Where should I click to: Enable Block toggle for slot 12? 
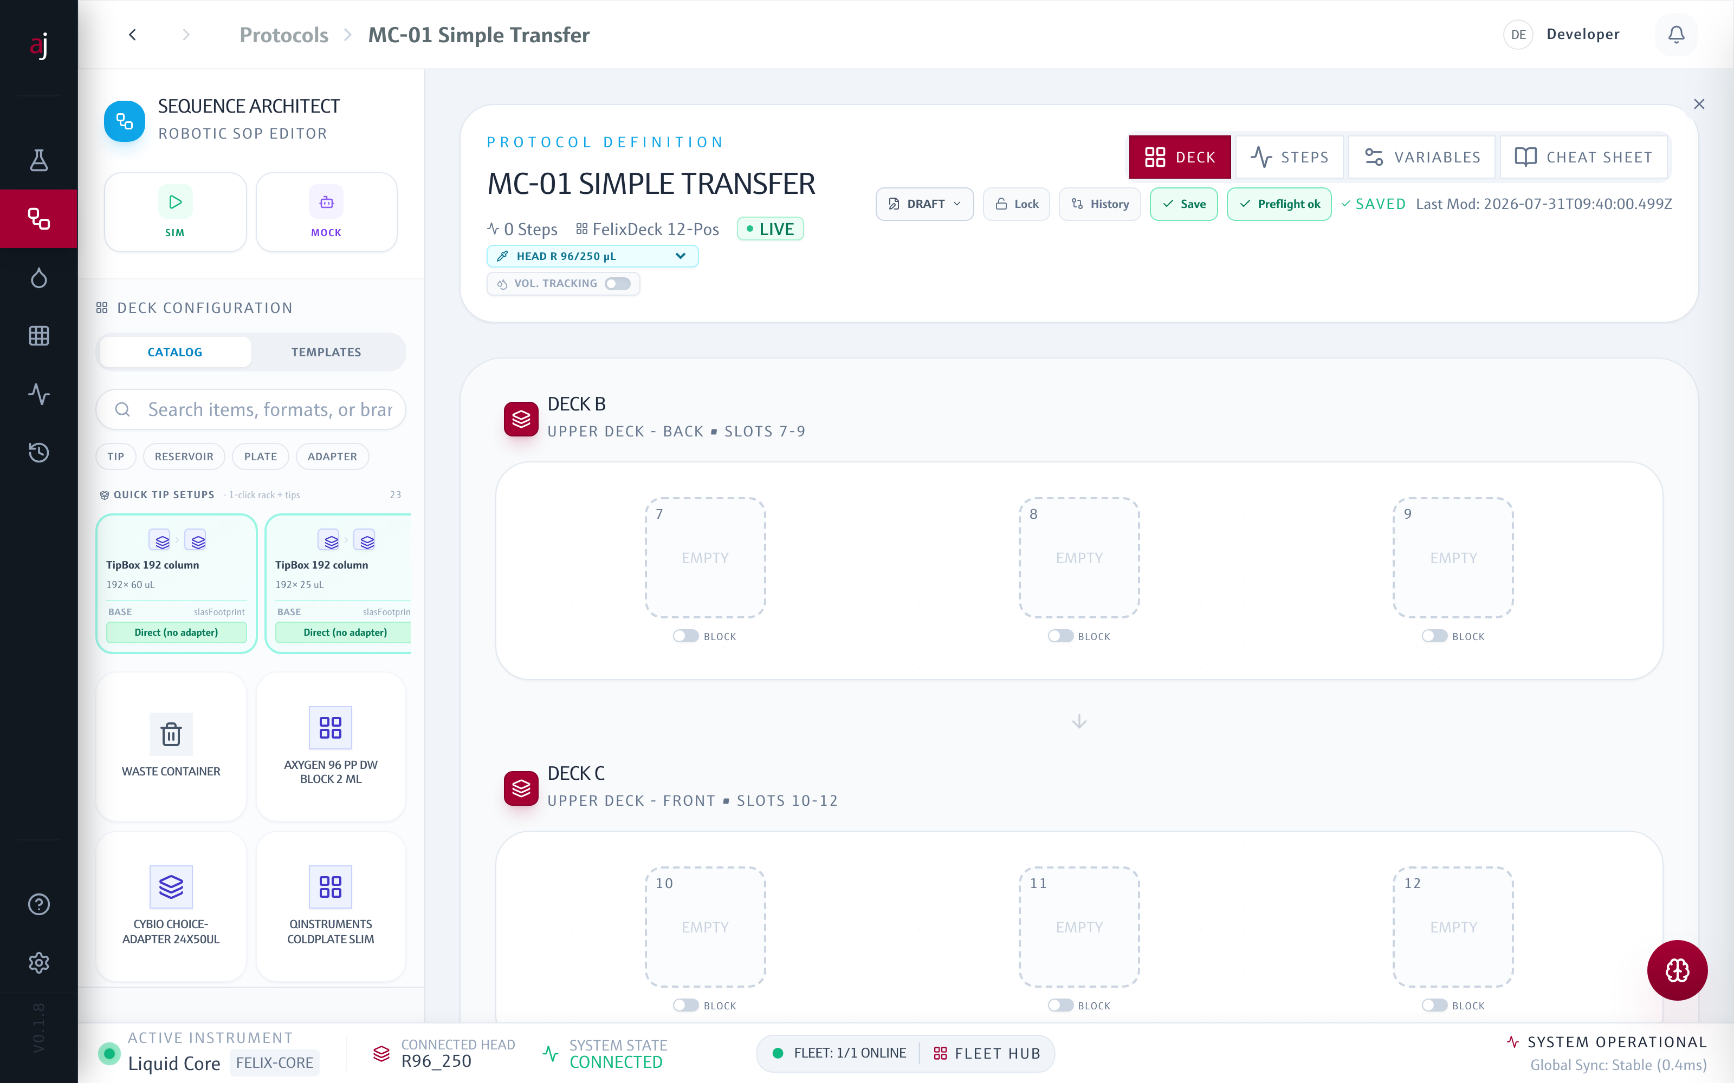(1434, 1006)
